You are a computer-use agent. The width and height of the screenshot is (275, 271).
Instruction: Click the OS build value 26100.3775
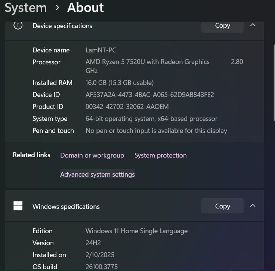coord(101,267)
